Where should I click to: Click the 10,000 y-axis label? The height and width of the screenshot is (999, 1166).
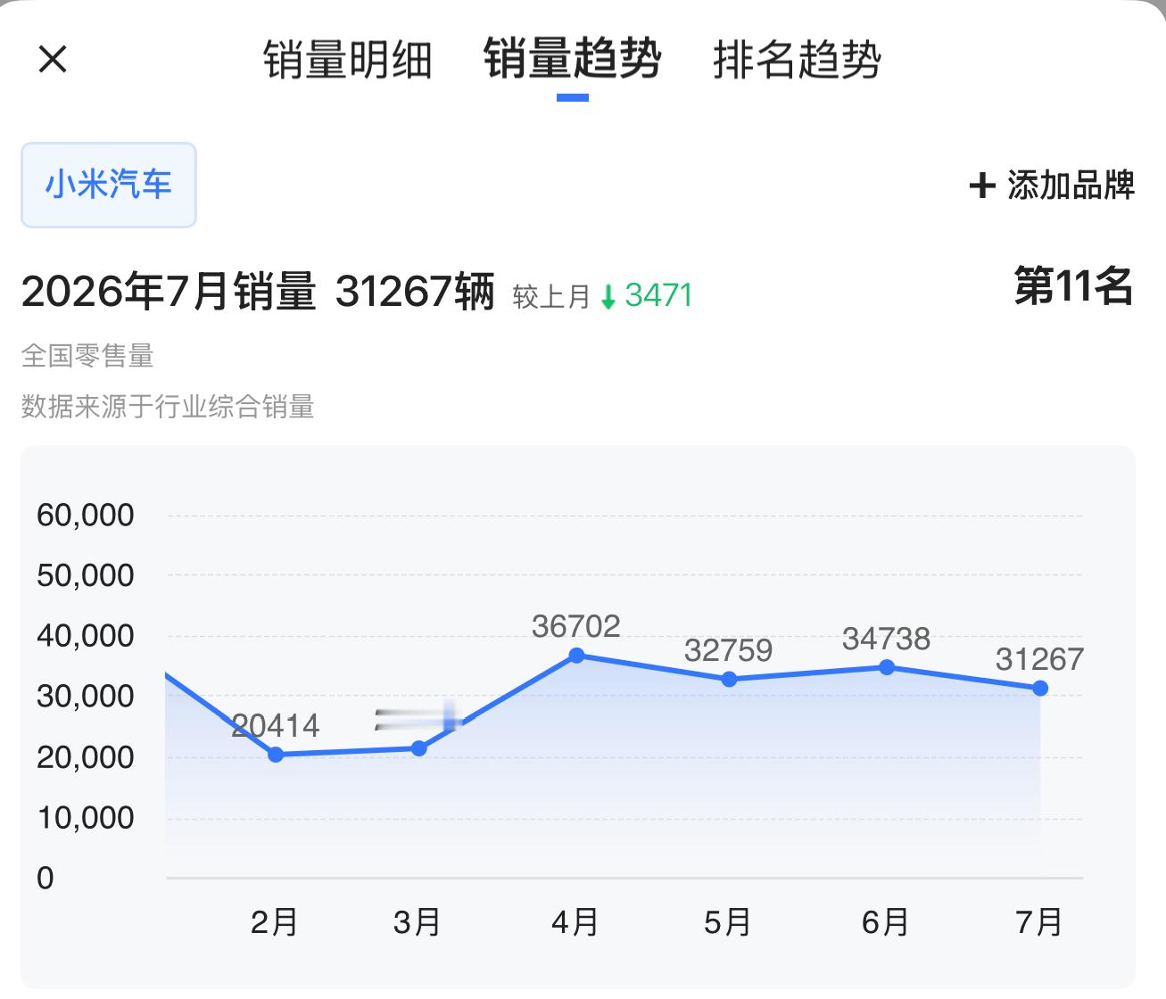(86, 818)
